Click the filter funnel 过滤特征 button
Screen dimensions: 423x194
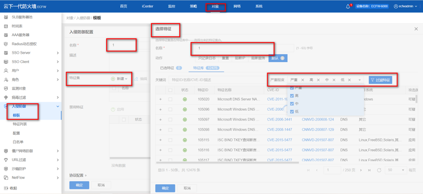tap(380, 80)
